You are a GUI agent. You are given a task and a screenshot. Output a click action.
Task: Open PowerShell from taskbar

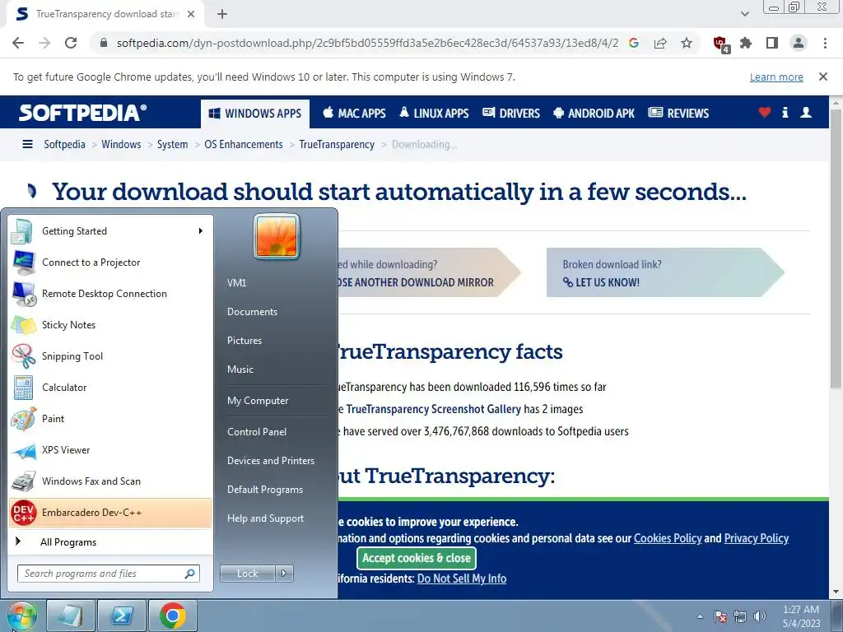coord(122,616)
